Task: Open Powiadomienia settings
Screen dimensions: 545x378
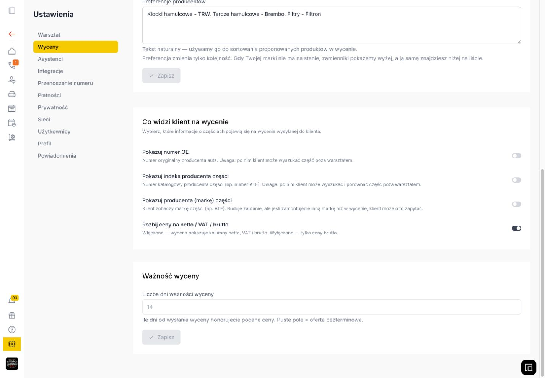Action: (x=76, y=156)
